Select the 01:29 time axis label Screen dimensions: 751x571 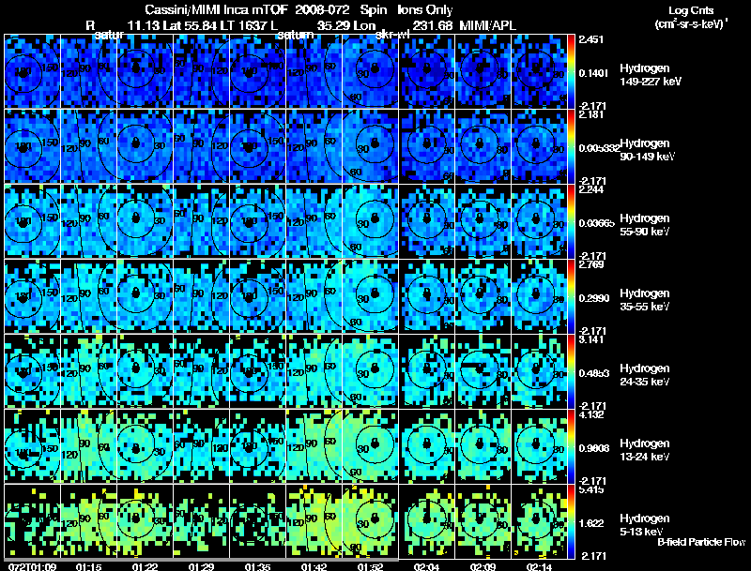tap(201, 566)
